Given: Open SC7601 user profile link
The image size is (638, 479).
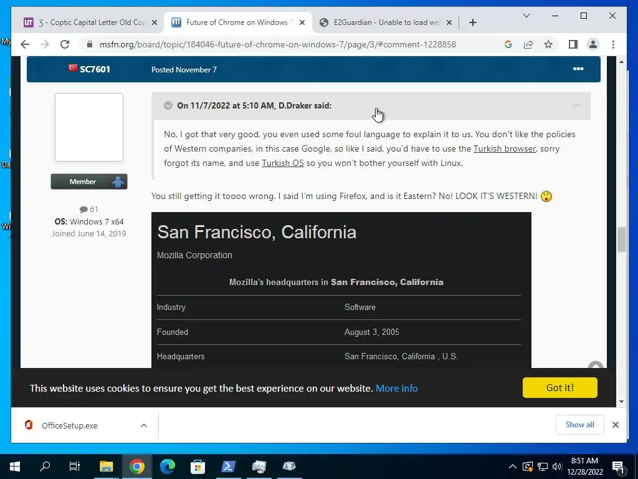Looking at the screenshot, I should pyautogui.click(x=95, y=69).
